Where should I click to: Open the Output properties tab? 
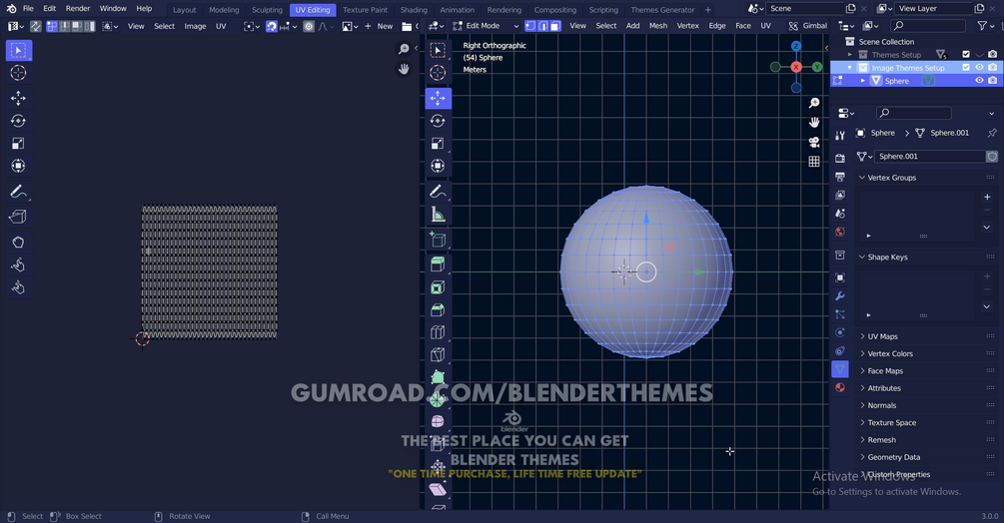click(840, 177)
